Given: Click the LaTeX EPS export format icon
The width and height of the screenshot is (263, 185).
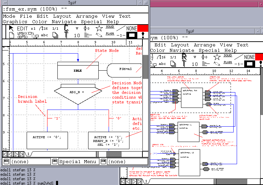Looking at the screenshot, I should [23, 35].
